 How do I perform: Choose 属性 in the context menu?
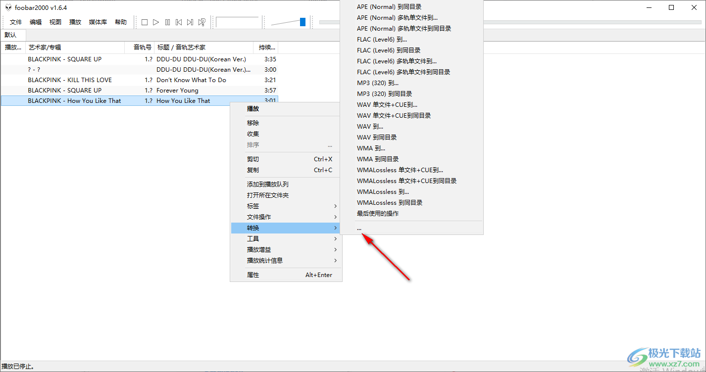pyautogui.click(x=286, y=275)
